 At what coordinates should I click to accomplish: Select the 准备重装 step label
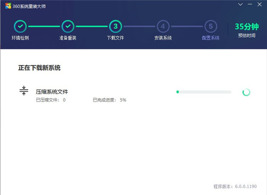click(x=68, y=38)
